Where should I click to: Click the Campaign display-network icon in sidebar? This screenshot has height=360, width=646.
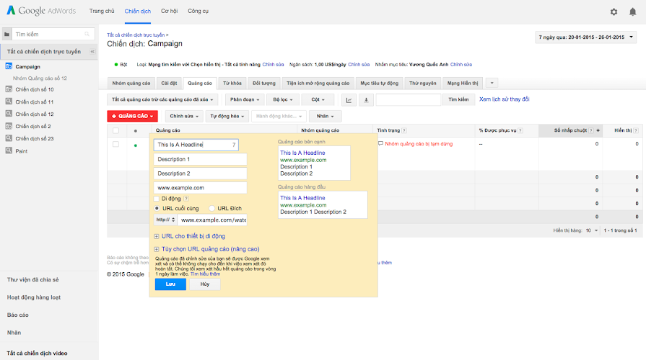coord(9,66)
